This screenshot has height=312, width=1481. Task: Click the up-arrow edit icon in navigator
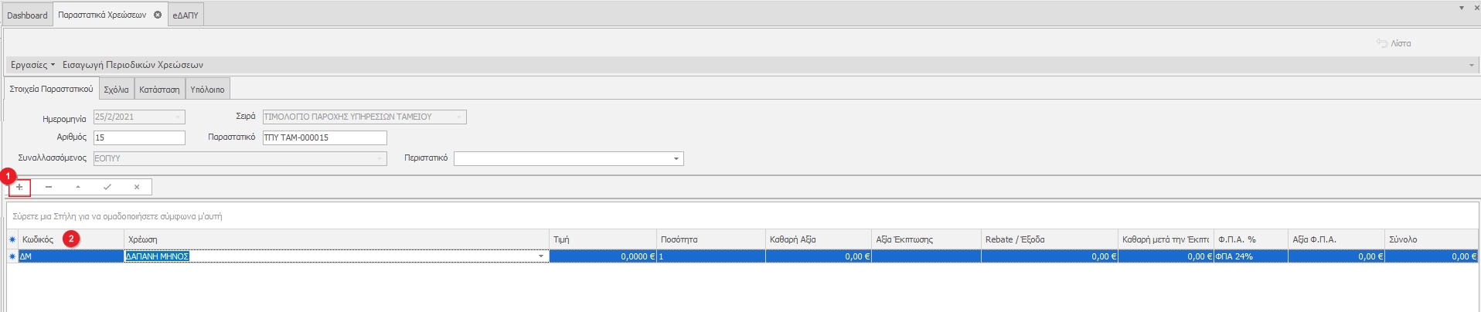[x=78, y=187]
